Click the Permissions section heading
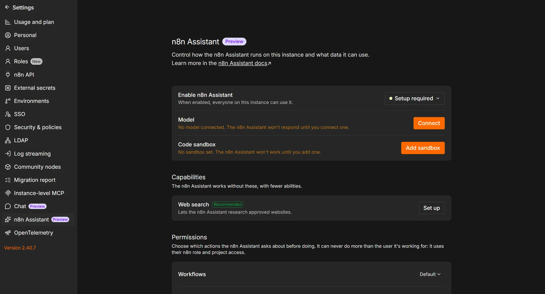Image resolution: width=545 pixels, height=294 pixels. (189, 237)
